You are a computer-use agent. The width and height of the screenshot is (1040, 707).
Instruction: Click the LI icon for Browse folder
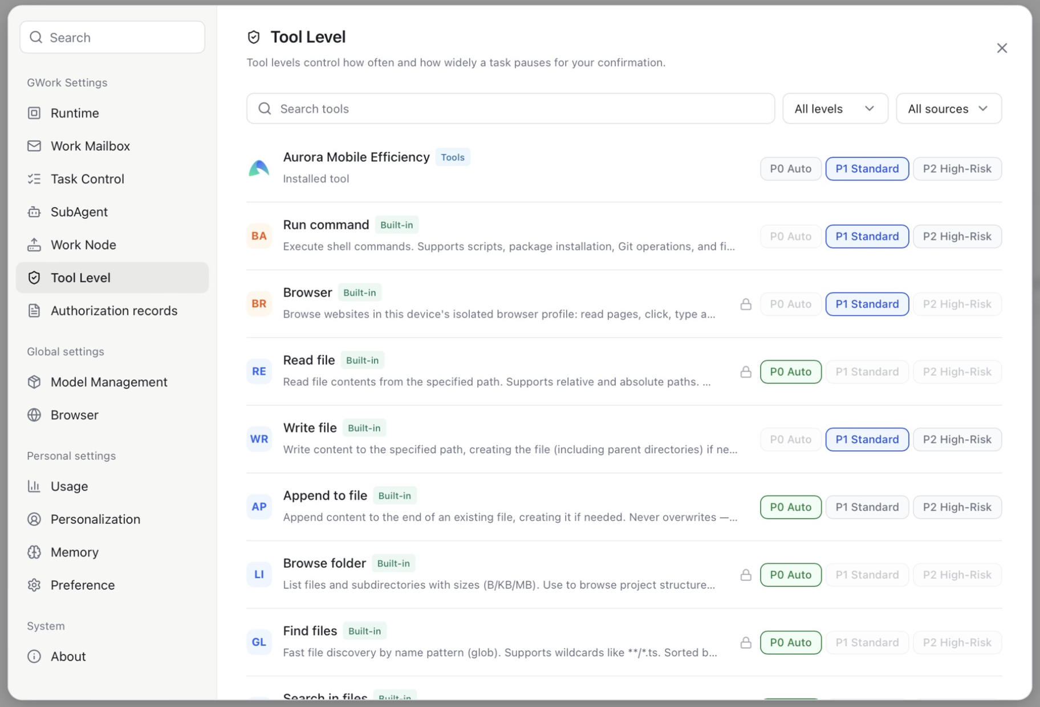coord(259,574)
